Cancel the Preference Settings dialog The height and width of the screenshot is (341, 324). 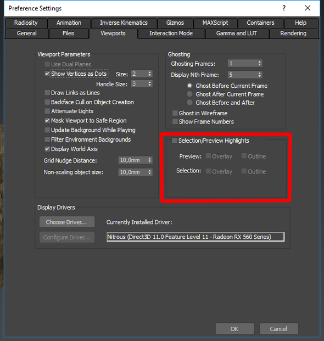278,329
